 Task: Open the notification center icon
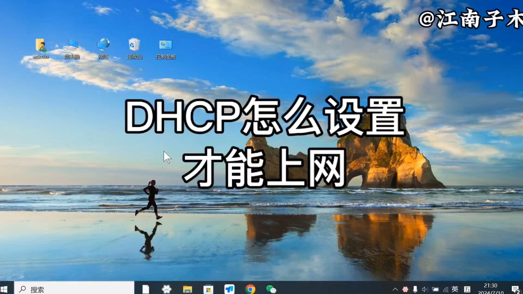click(x=515, y=289)
